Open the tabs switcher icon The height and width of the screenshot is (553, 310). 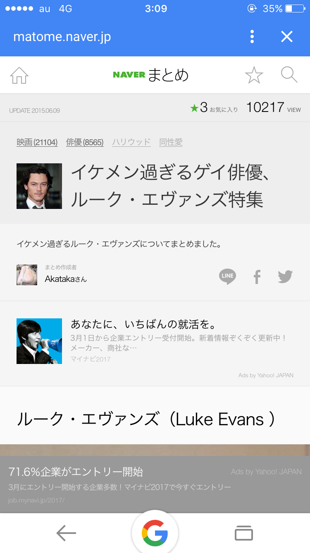[x=244, y=533]
